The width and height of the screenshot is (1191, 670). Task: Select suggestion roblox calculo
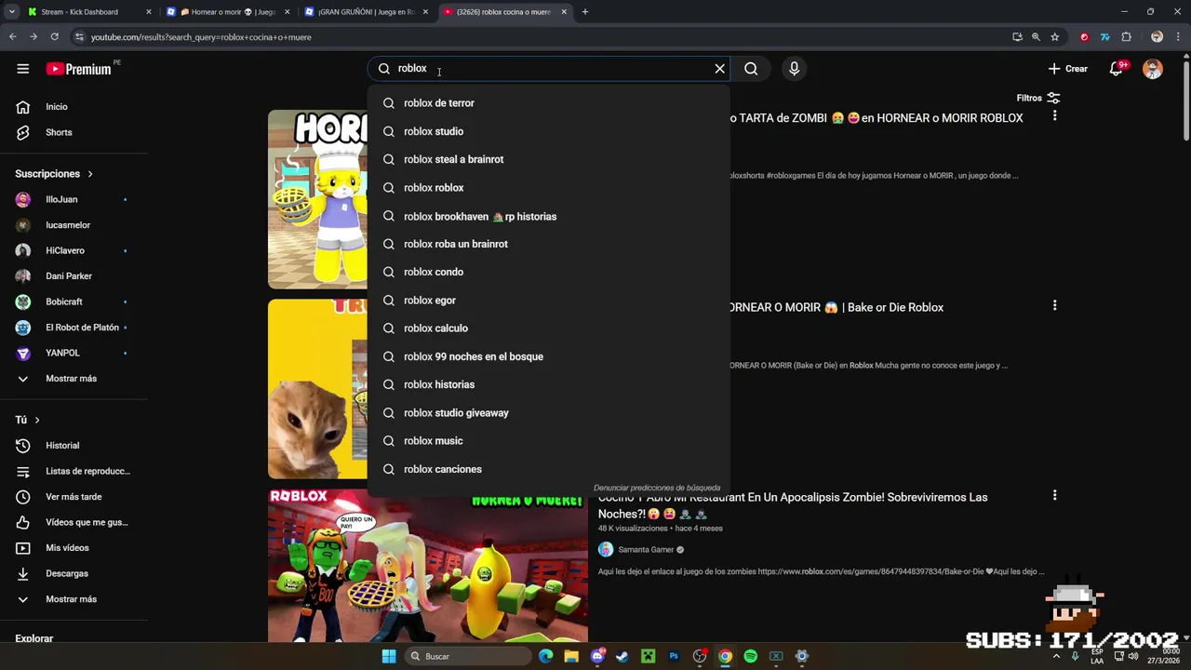click(549, 328)
